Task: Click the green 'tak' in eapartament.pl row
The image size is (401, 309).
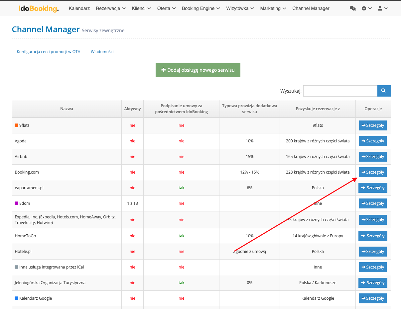Action: (x=181, y=188)
